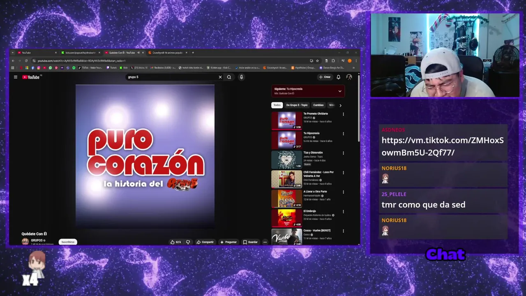Open a new browser tab
Image resolution: width=526 pixels, height=296 pixels.
coord(193,53)
